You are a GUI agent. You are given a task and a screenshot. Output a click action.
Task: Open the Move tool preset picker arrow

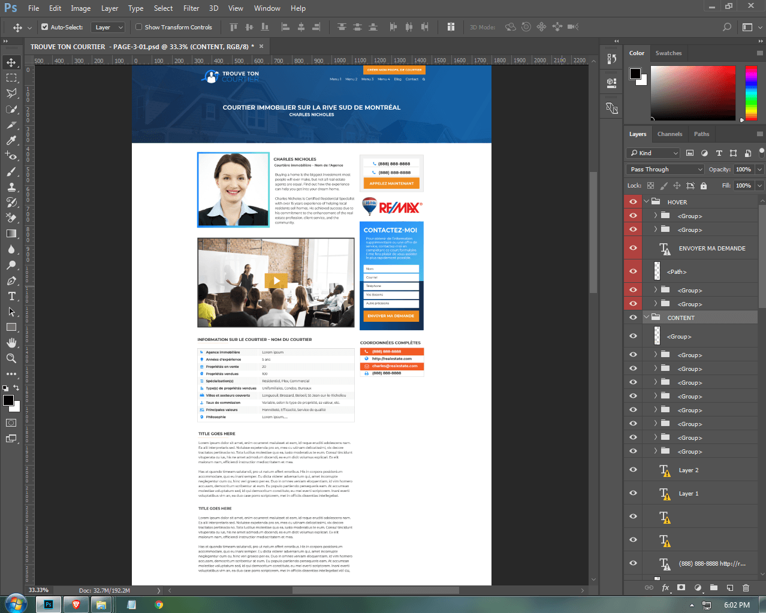[29, 28]
